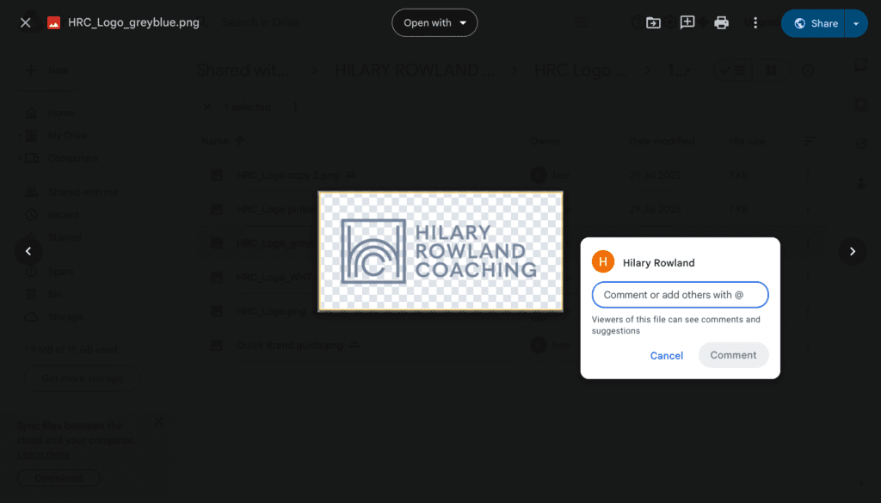
Task: Click the '1.9 MB of 15 GB used' text
Action: pyautogui.click(x=71, y=350)
